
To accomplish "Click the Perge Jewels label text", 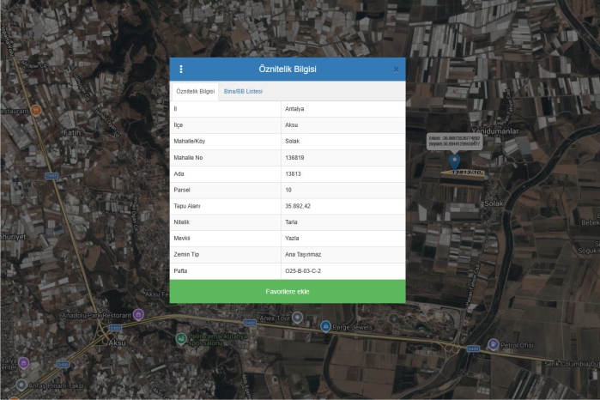I will coord(353,327).
